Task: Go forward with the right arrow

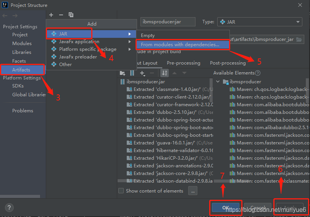Action: 15,16
